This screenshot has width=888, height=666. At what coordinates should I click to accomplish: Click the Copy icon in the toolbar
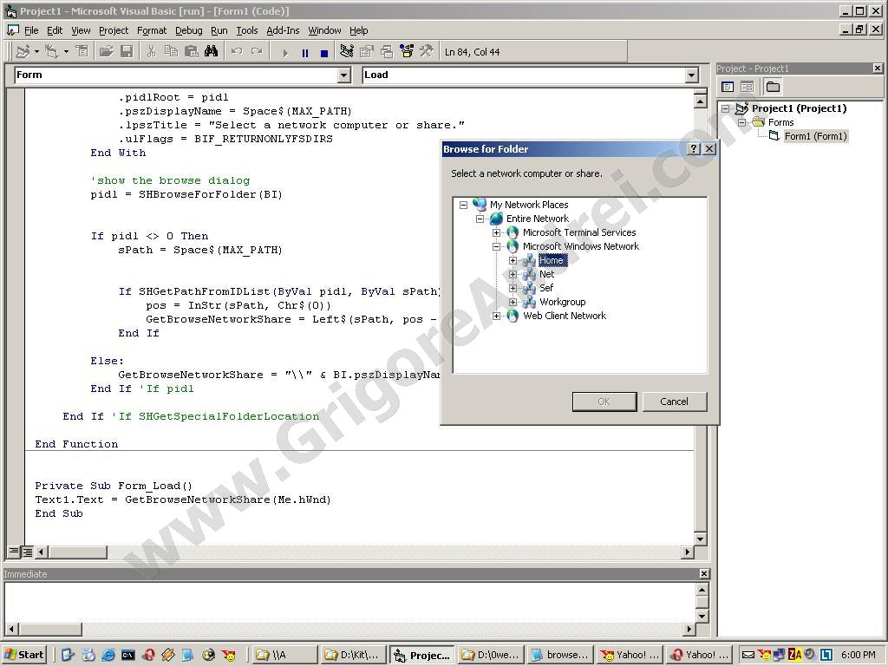point(171,51)
